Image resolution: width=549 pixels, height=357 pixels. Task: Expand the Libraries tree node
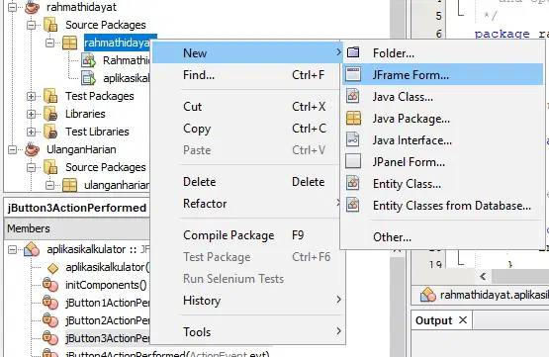(x=32, y=114)
